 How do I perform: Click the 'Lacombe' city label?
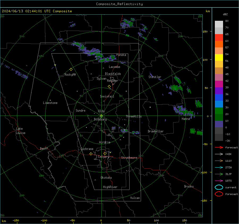click(x=114, y=67)
